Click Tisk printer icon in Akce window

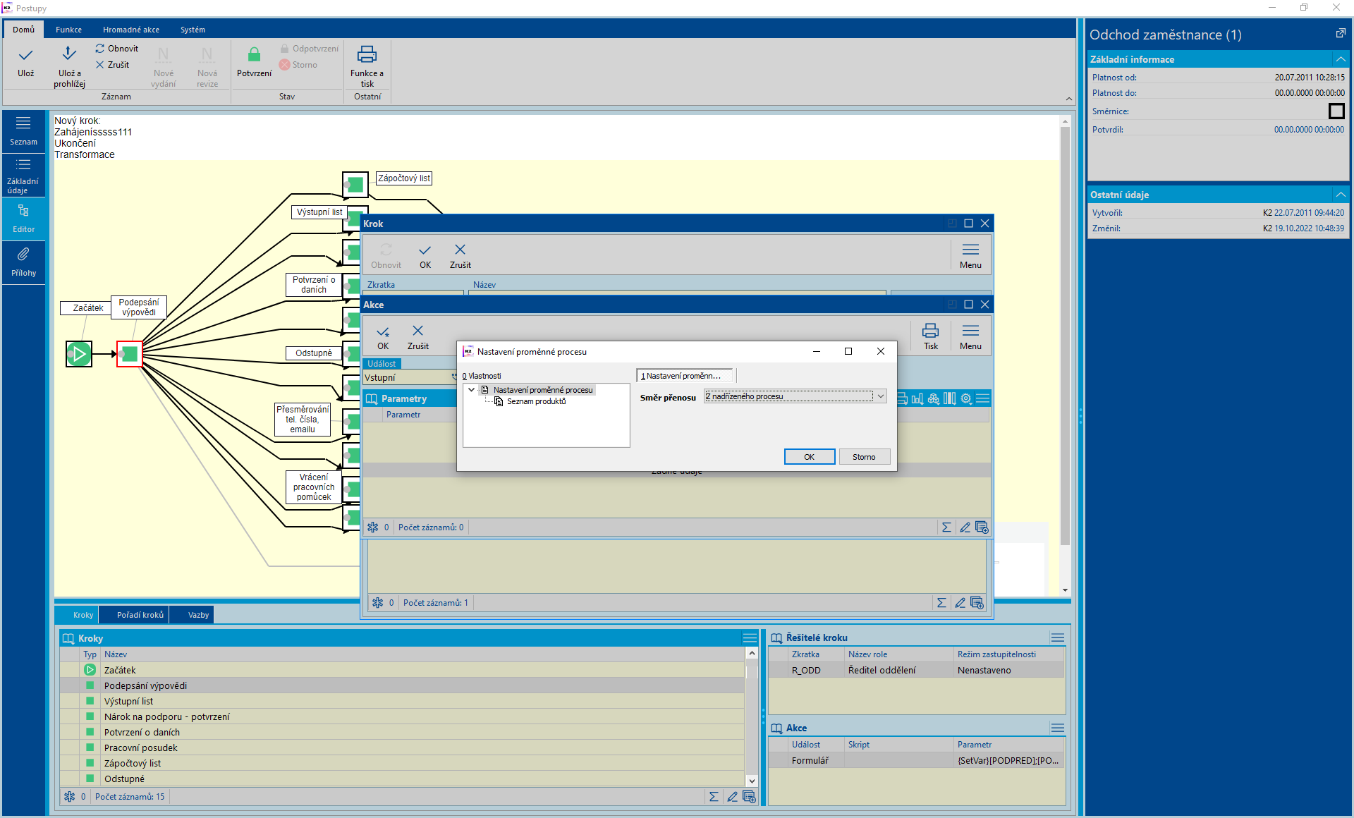930,331
